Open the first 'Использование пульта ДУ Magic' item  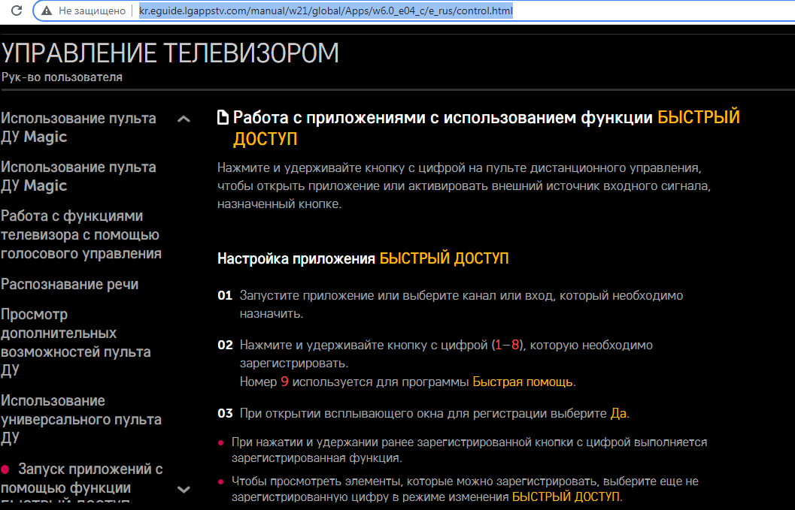pyautogui.click(x=78, y=128)
